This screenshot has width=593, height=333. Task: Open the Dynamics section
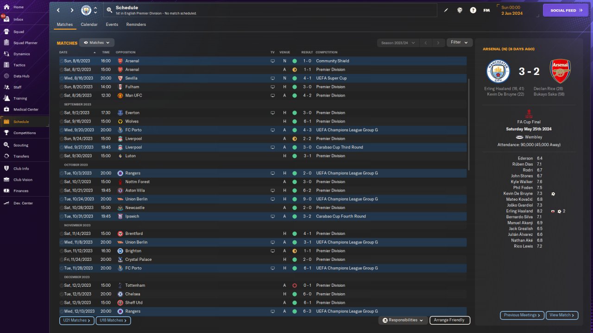tap(25, 54)
